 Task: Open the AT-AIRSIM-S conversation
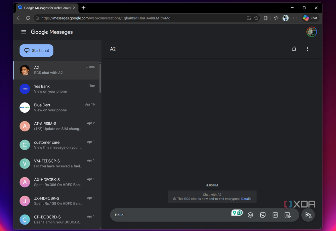(x=56, y=126)
